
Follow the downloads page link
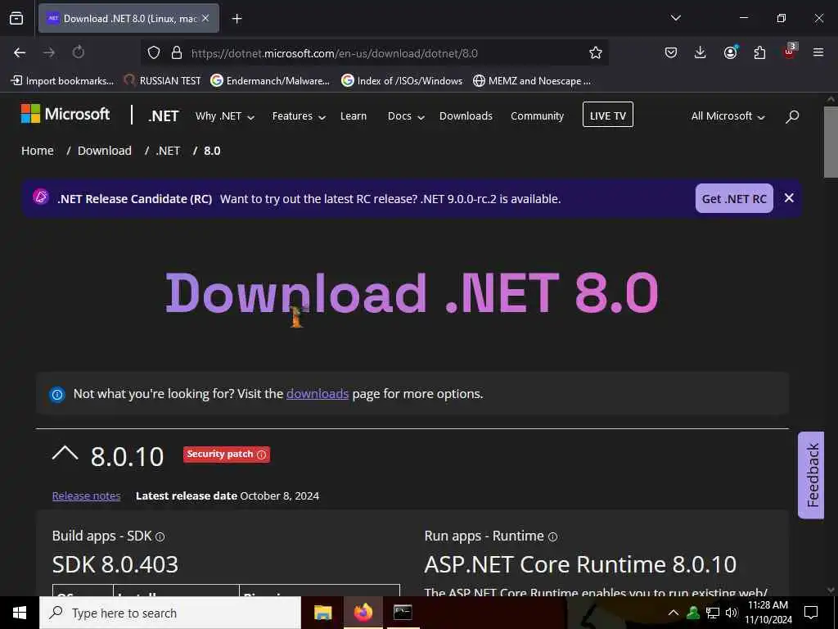(318, 394)
